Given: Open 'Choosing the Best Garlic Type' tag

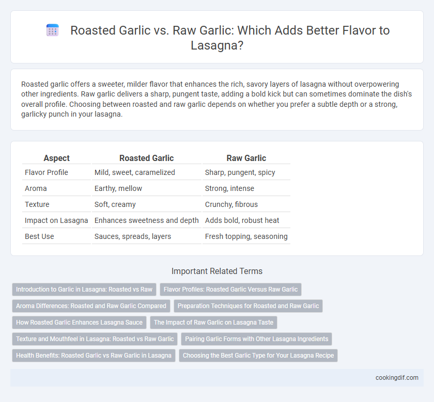Looking at the screenshot, I should click(258, 356).
